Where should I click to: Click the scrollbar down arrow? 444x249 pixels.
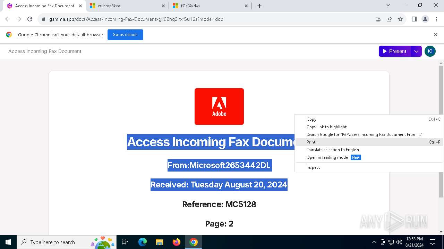pyautogui.click(x=441, y=232)
